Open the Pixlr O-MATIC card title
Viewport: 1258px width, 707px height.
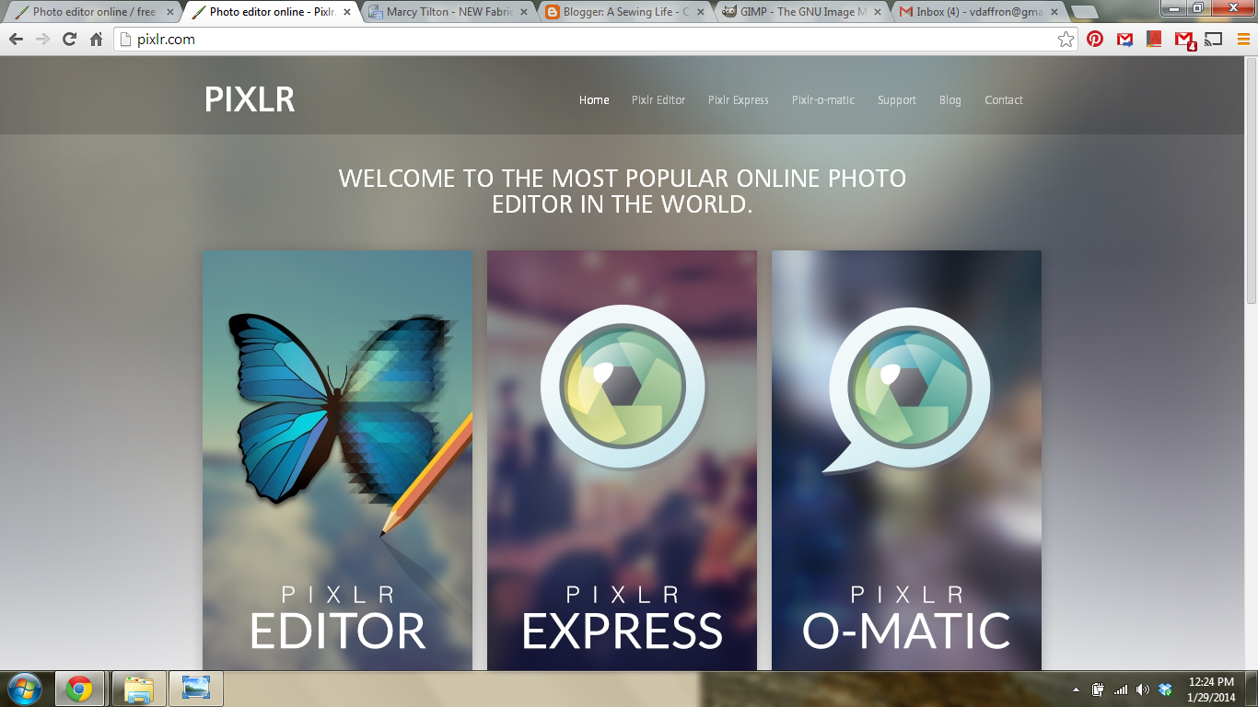(906, 631)
